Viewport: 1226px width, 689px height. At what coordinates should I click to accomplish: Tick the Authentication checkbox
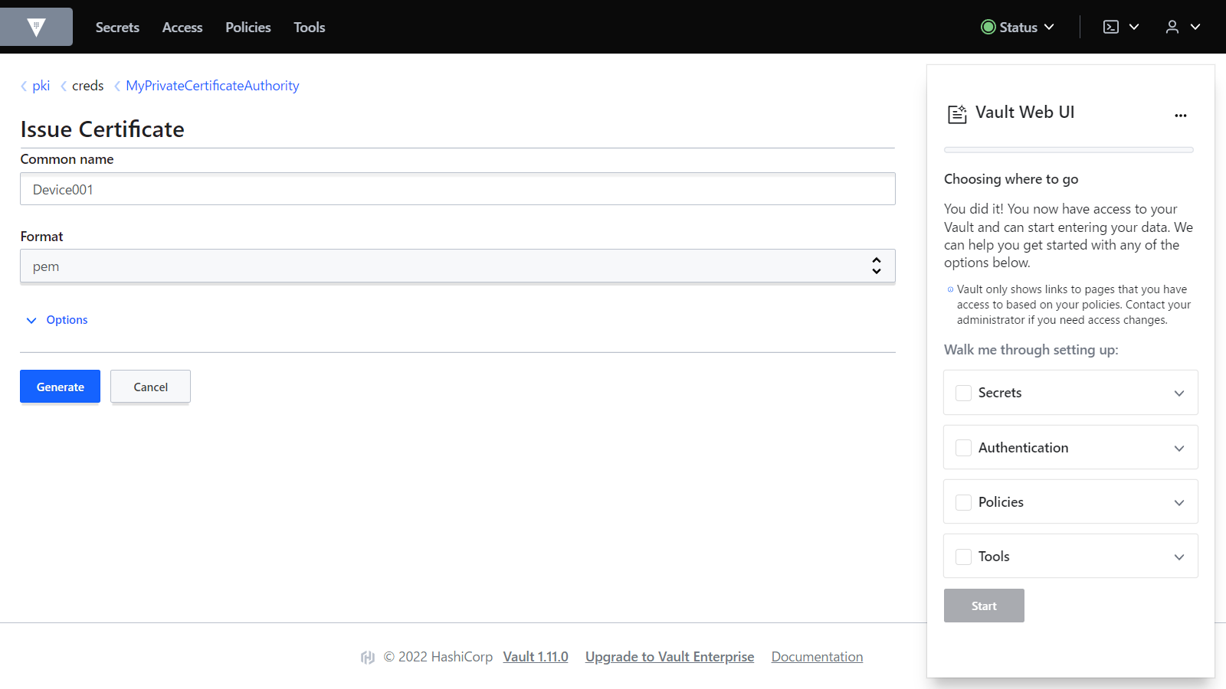pyautogui.click(x=963, y=448)
